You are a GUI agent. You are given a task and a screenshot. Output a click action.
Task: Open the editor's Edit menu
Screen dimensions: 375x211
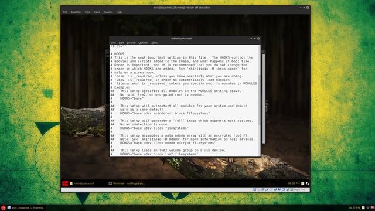click(x=121, y=43)
